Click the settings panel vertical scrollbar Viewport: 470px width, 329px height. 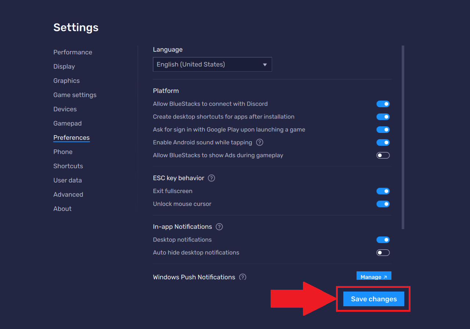[x=403, y=137]
